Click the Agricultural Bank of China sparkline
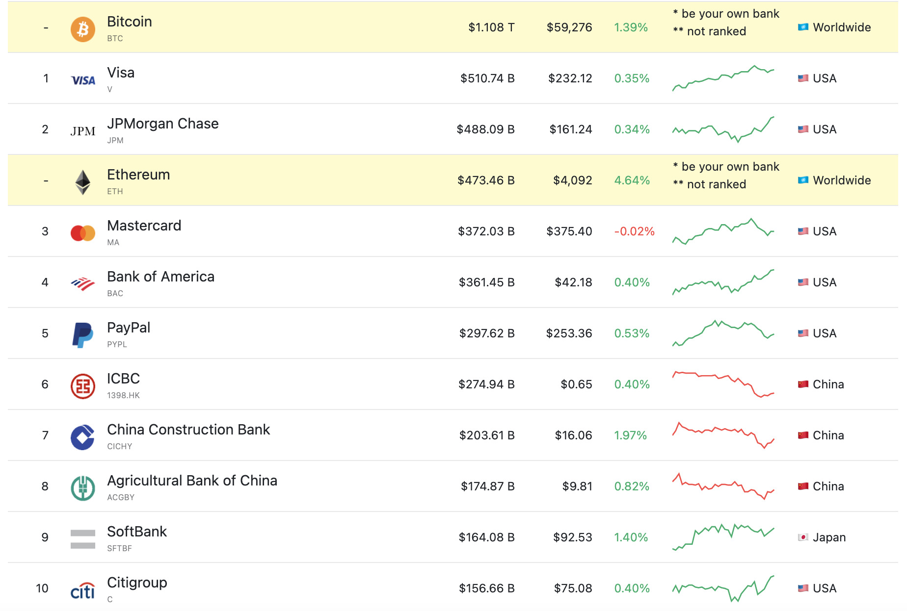This screenshot has width=907, height=611. (x=723, y=486)
